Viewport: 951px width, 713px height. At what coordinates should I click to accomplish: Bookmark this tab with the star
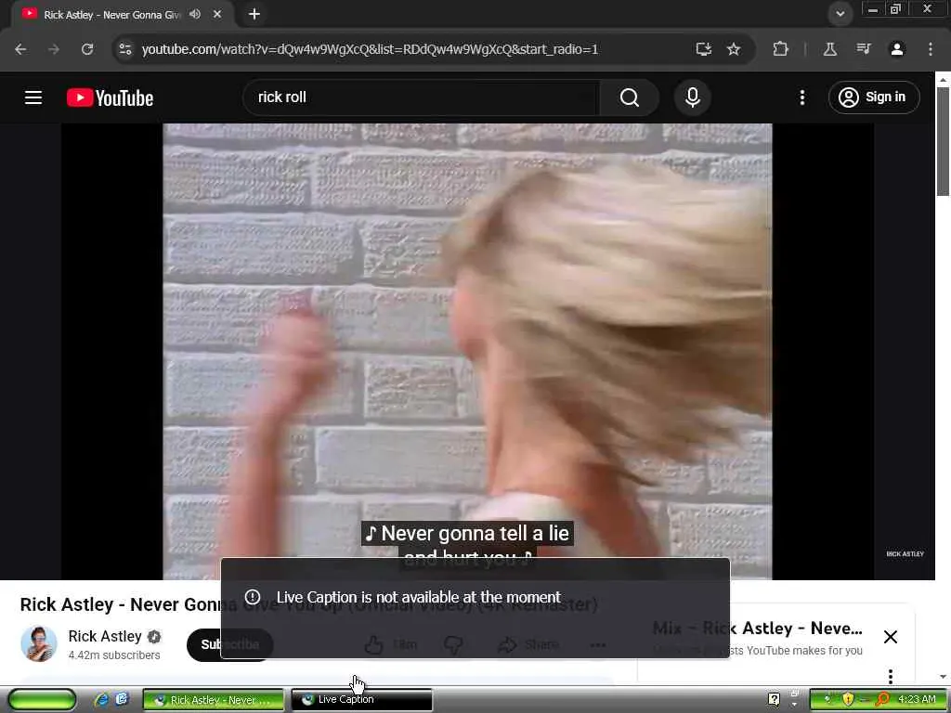[x=734, y=49]
